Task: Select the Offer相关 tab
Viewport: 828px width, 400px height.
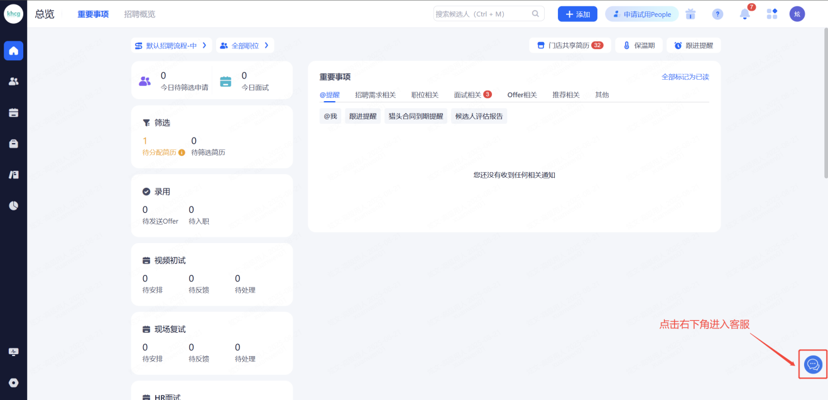Action: point(522,95)
